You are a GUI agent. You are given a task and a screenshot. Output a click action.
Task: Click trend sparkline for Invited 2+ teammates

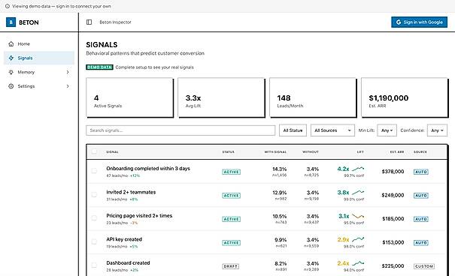pyautogui.click(x=358, y=192)
